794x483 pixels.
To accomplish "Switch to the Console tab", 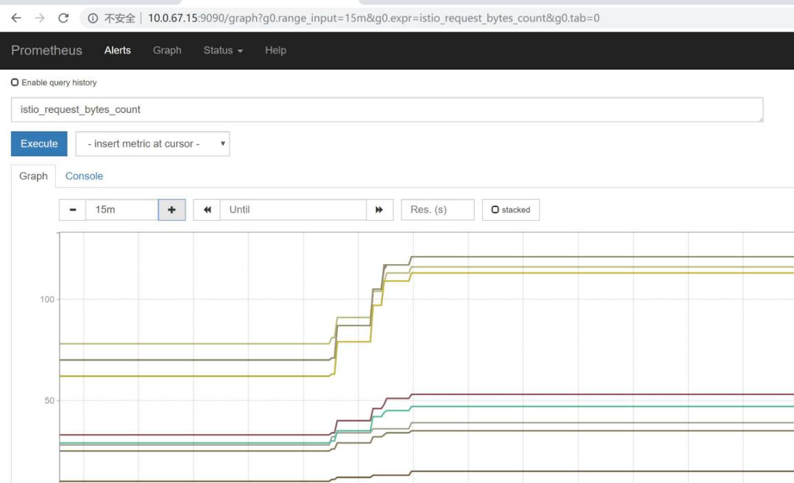I will 84,176.
